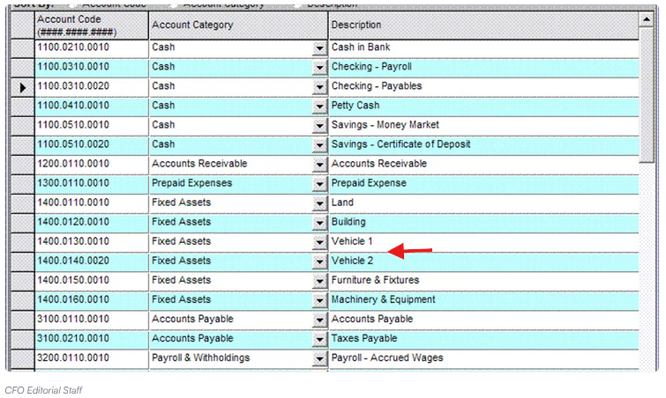Viewport: 666px width, 398px height.
Task: Open category dropdown arrow for 1100.0210.0010
Action: (x=319, y=48)
